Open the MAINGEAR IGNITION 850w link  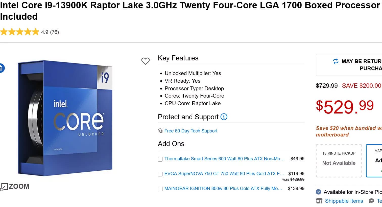[x=223, y=189]
